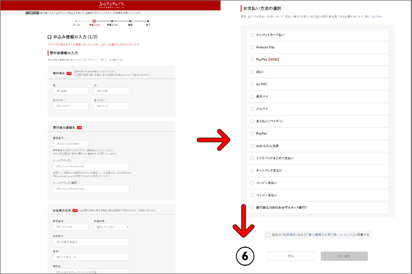Select 銀行振込 (GMOあおぞらネット銀行) option

(252, 208)
